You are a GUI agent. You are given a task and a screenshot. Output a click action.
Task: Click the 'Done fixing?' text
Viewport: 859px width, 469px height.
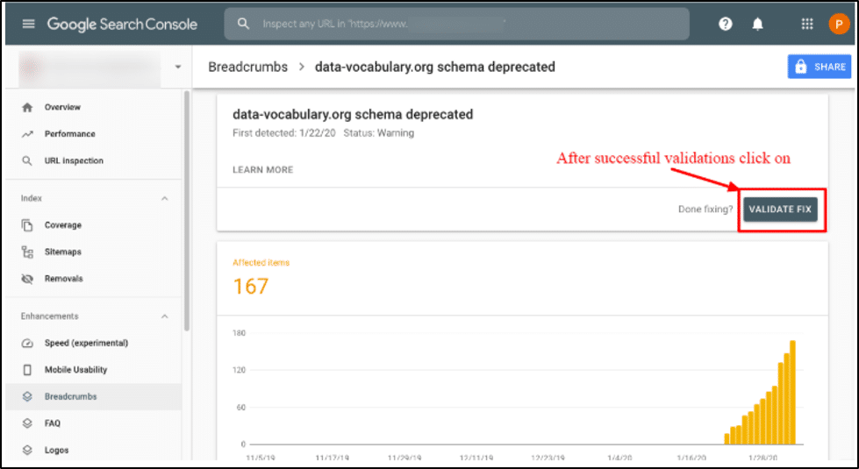[705, 210]
